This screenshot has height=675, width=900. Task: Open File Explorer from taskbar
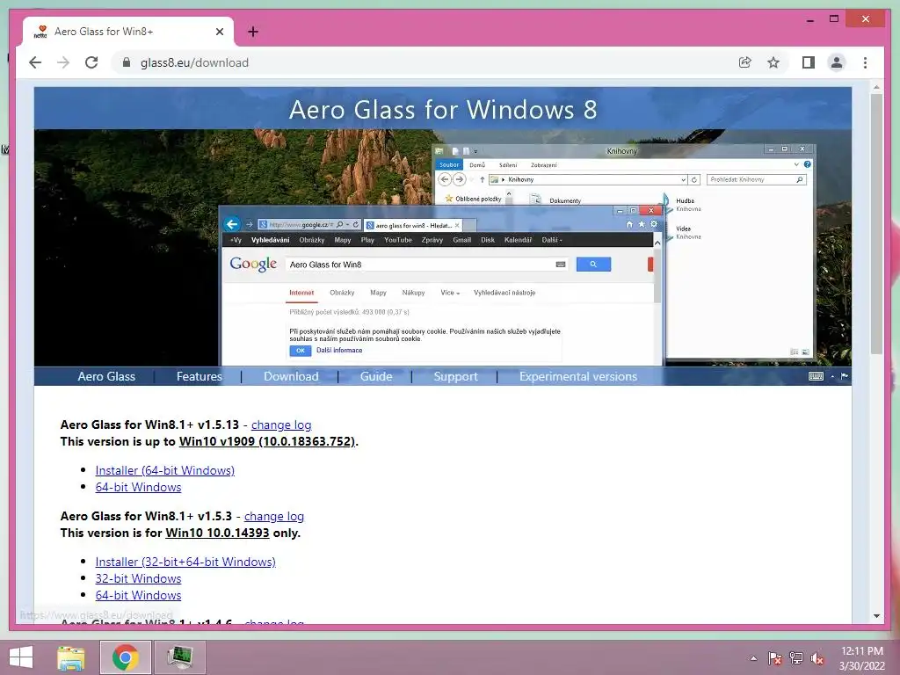[70, 657]
